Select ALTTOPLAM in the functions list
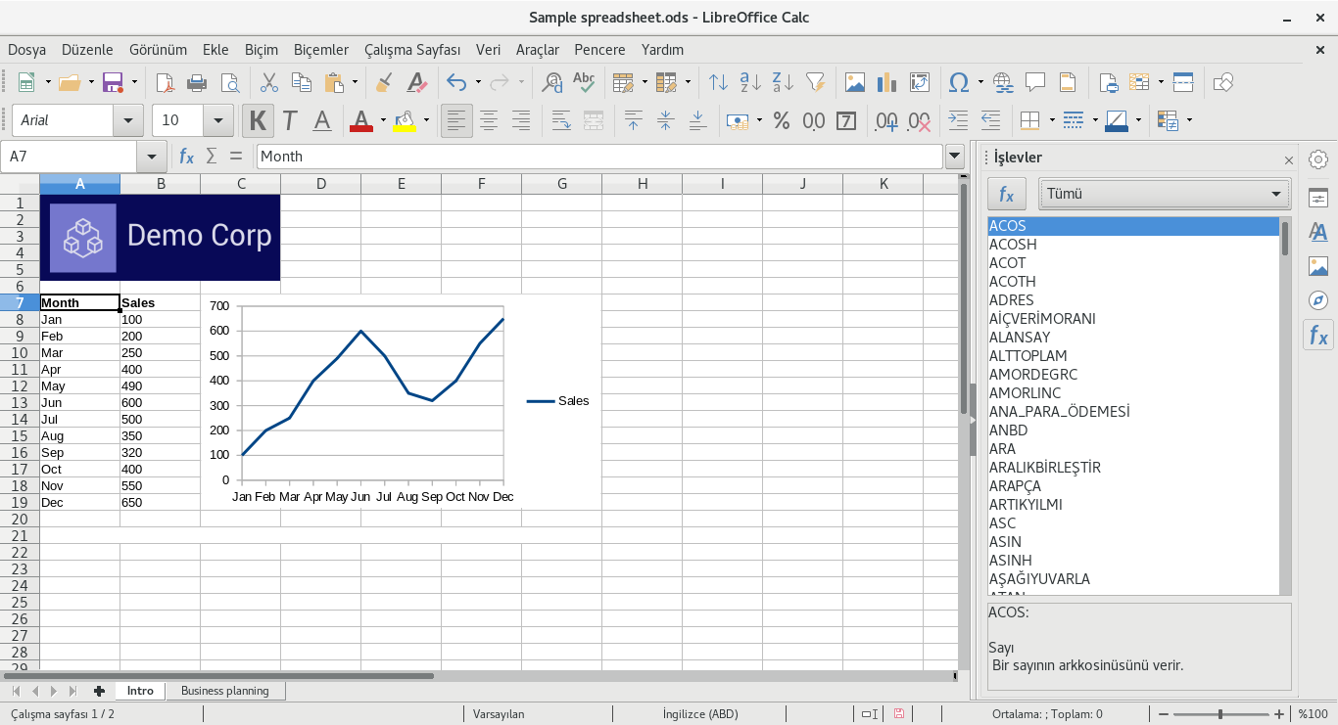Image resolution: width=1338 pixels, height=725 pixels. coord(1027,355)
